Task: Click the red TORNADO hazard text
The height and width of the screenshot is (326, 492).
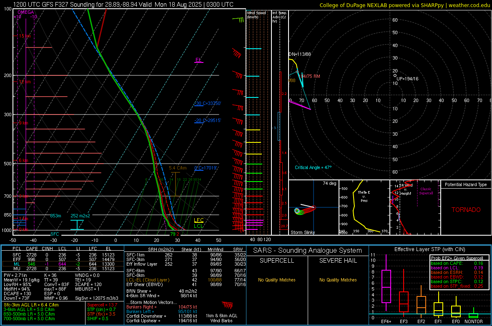Action: click(466, 210)
